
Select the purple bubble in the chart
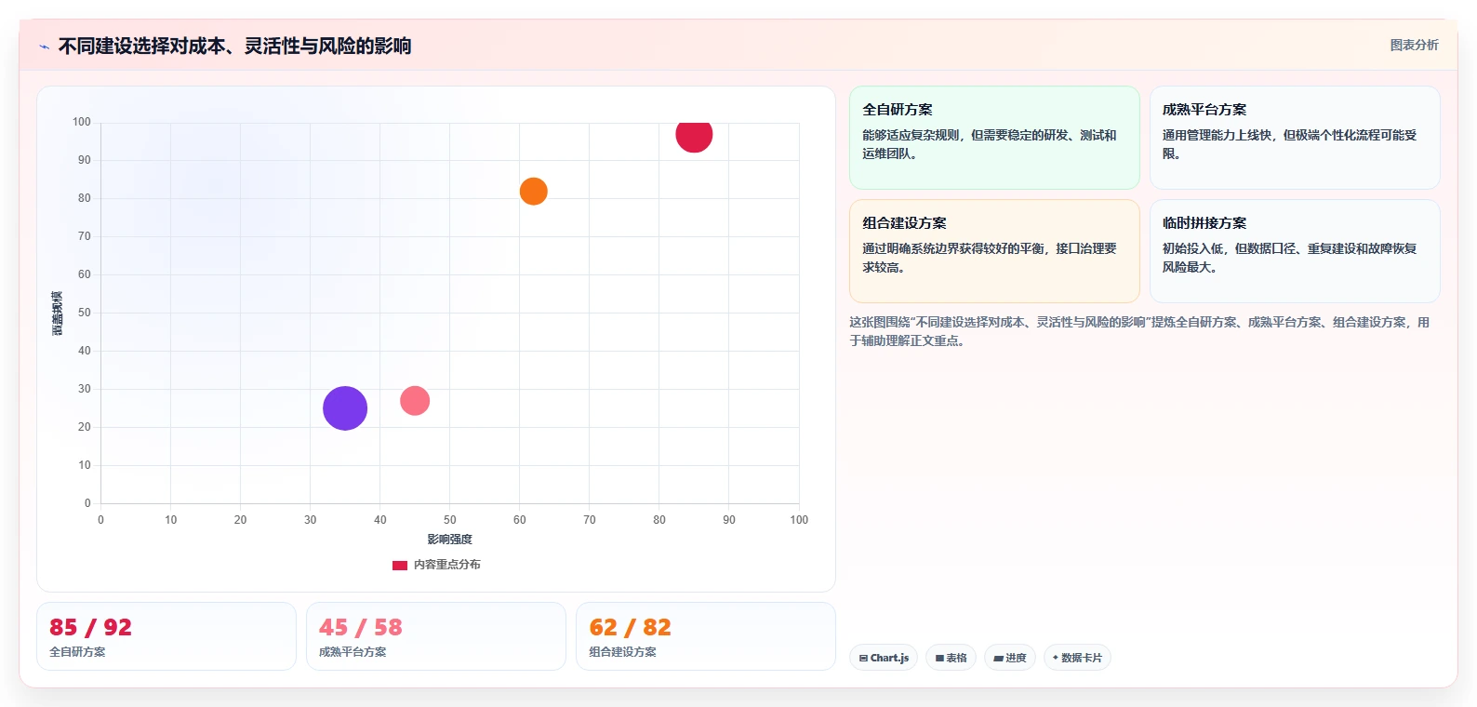click(345, 408)
